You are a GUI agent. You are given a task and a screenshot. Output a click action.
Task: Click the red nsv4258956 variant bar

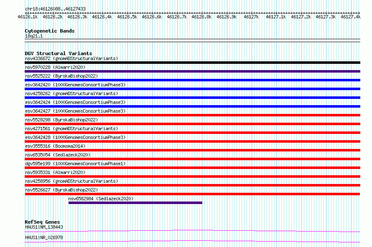point(192,185)
